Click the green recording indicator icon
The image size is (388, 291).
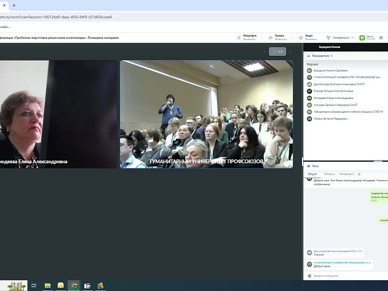363,38
